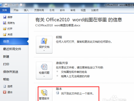Click the text 残障人士无法阅读的内容
The height and width of the screenshot is (101, 134).
point(75,76)
